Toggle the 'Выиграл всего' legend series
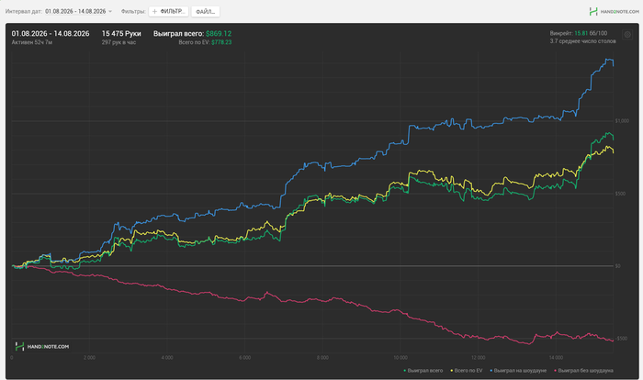Viewport: 643px width, 380px height. (x=423, y=371)
